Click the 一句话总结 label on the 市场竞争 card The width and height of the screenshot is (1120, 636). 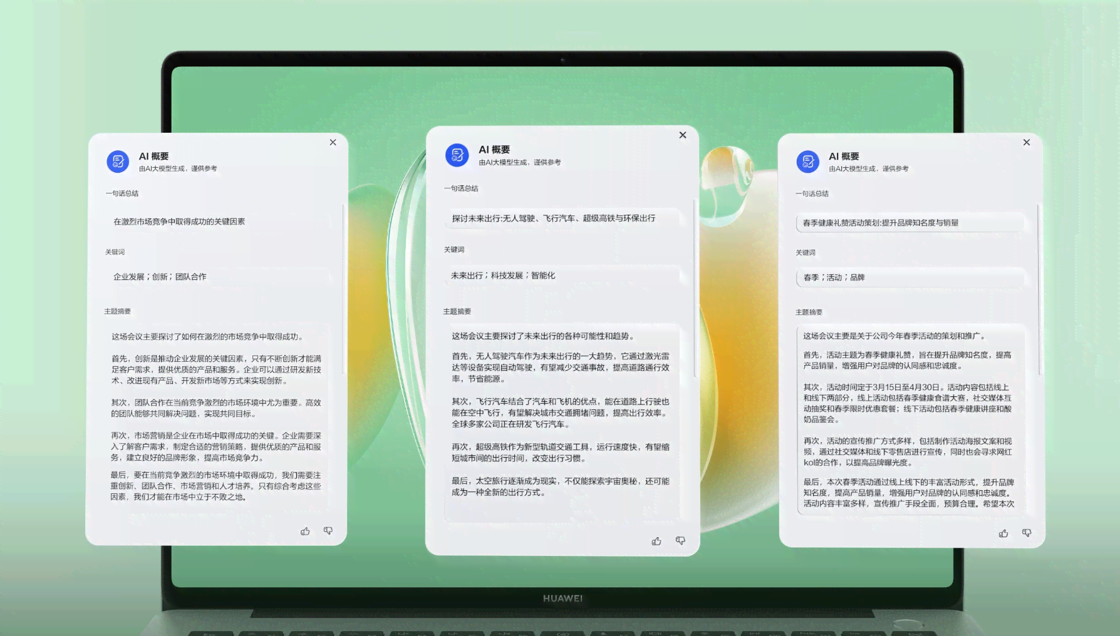tap(122, 193)
